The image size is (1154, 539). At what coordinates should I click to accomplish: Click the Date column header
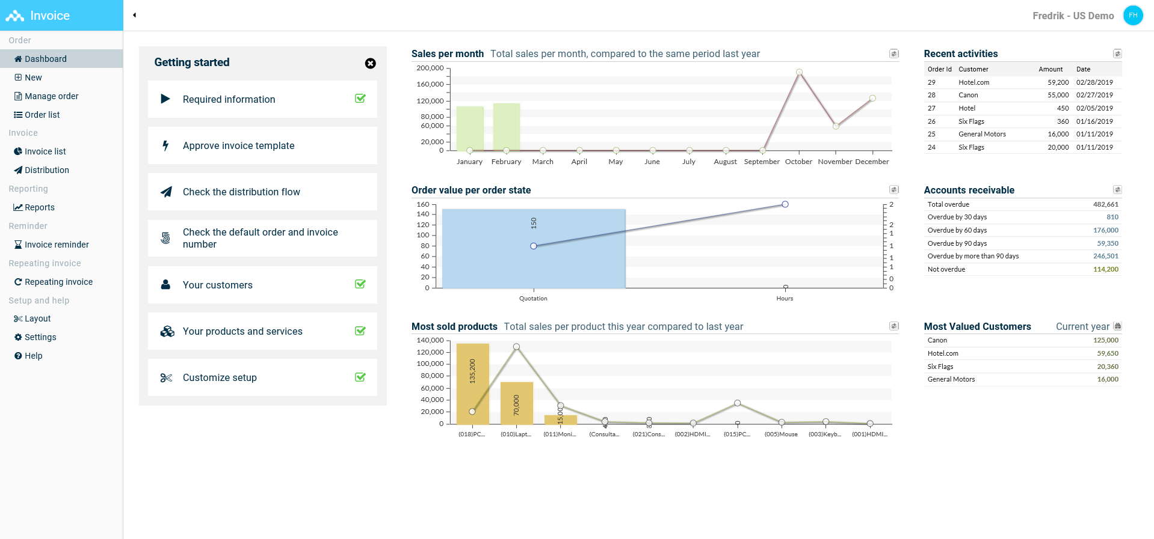tap(1083, 69)
